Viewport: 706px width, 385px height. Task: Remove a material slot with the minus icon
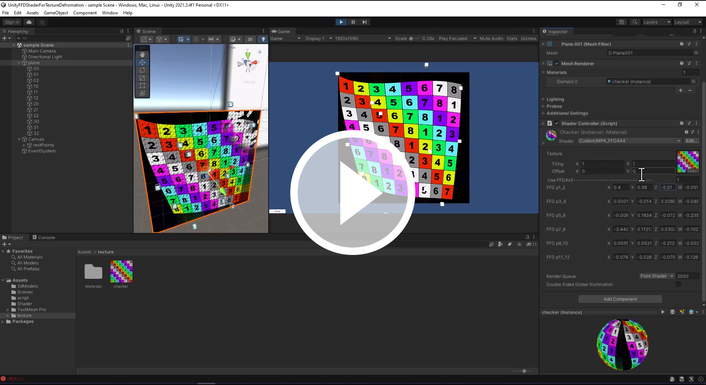(690, 90)
